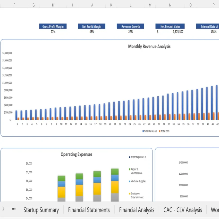This screenshot has width=219, height=219.
Task: Click the Net Profit Margin header banner
Action: tap(91, 26)
